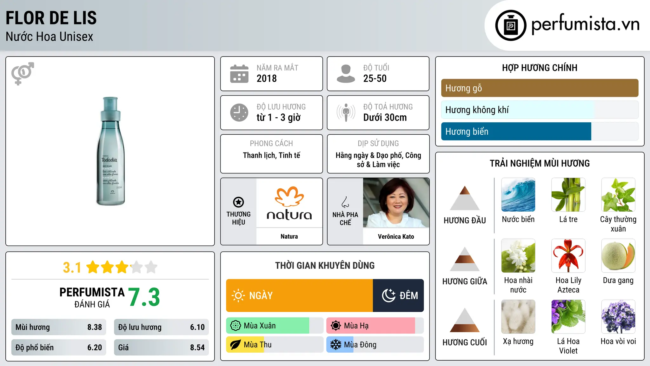Click the Hằng ngày & Dạo phố occasion text

tap(378, 160)
